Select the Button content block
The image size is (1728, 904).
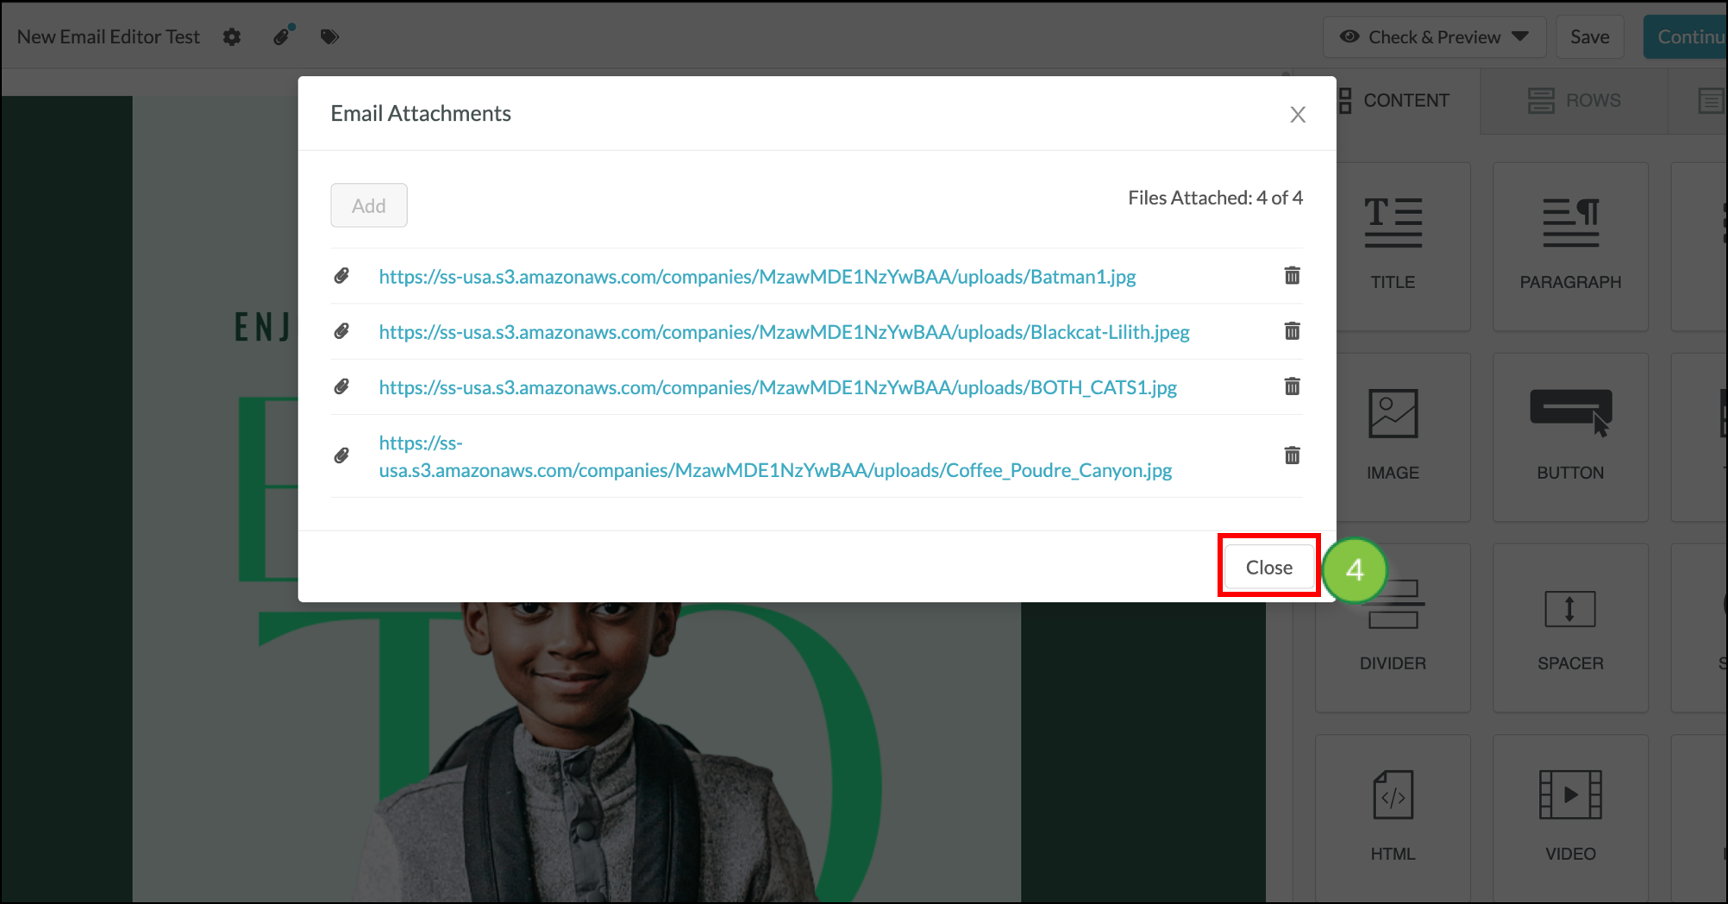pos(1570,437)
